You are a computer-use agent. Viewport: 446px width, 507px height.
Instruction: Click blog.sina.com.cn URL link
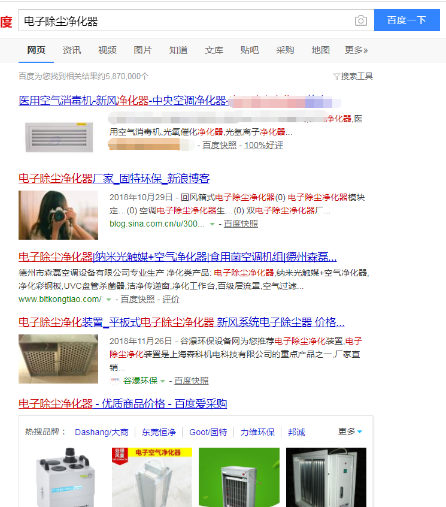tap(157, 224)
